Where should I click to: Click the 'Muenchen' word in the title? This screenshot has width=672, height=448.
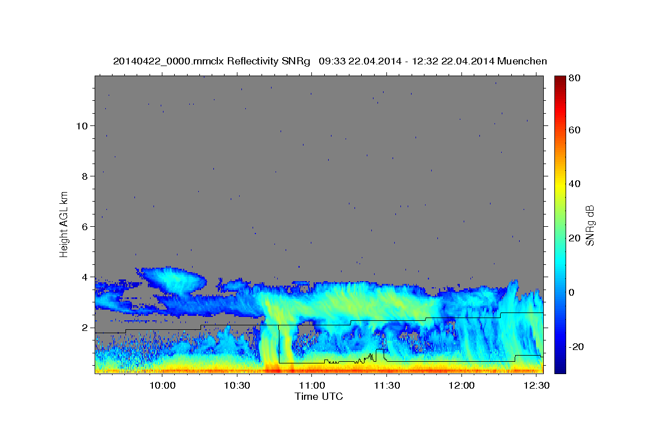tap(522, 61)
